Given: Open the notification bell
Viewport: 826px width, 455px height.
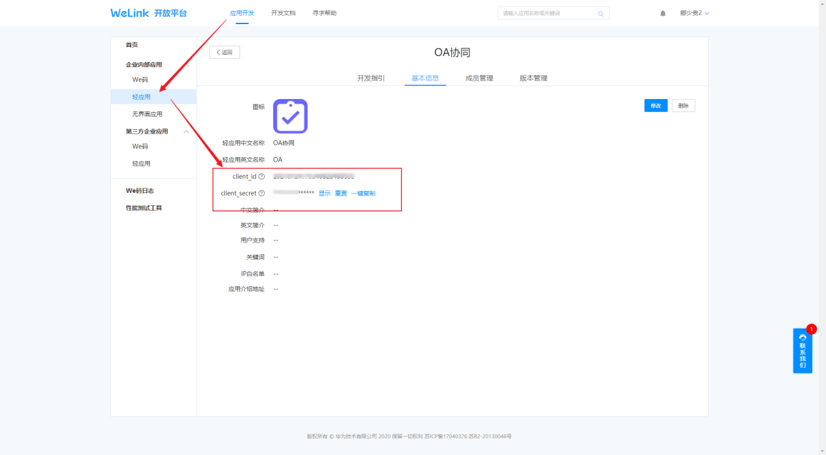Looking at the screenshot, I should pyautogui.click(x=663, y=14).
